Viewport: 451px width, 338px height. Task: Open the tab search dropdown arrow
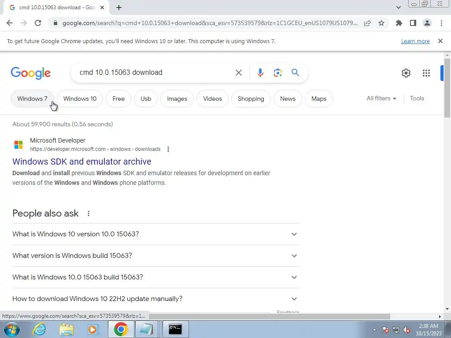click(398, 7)
